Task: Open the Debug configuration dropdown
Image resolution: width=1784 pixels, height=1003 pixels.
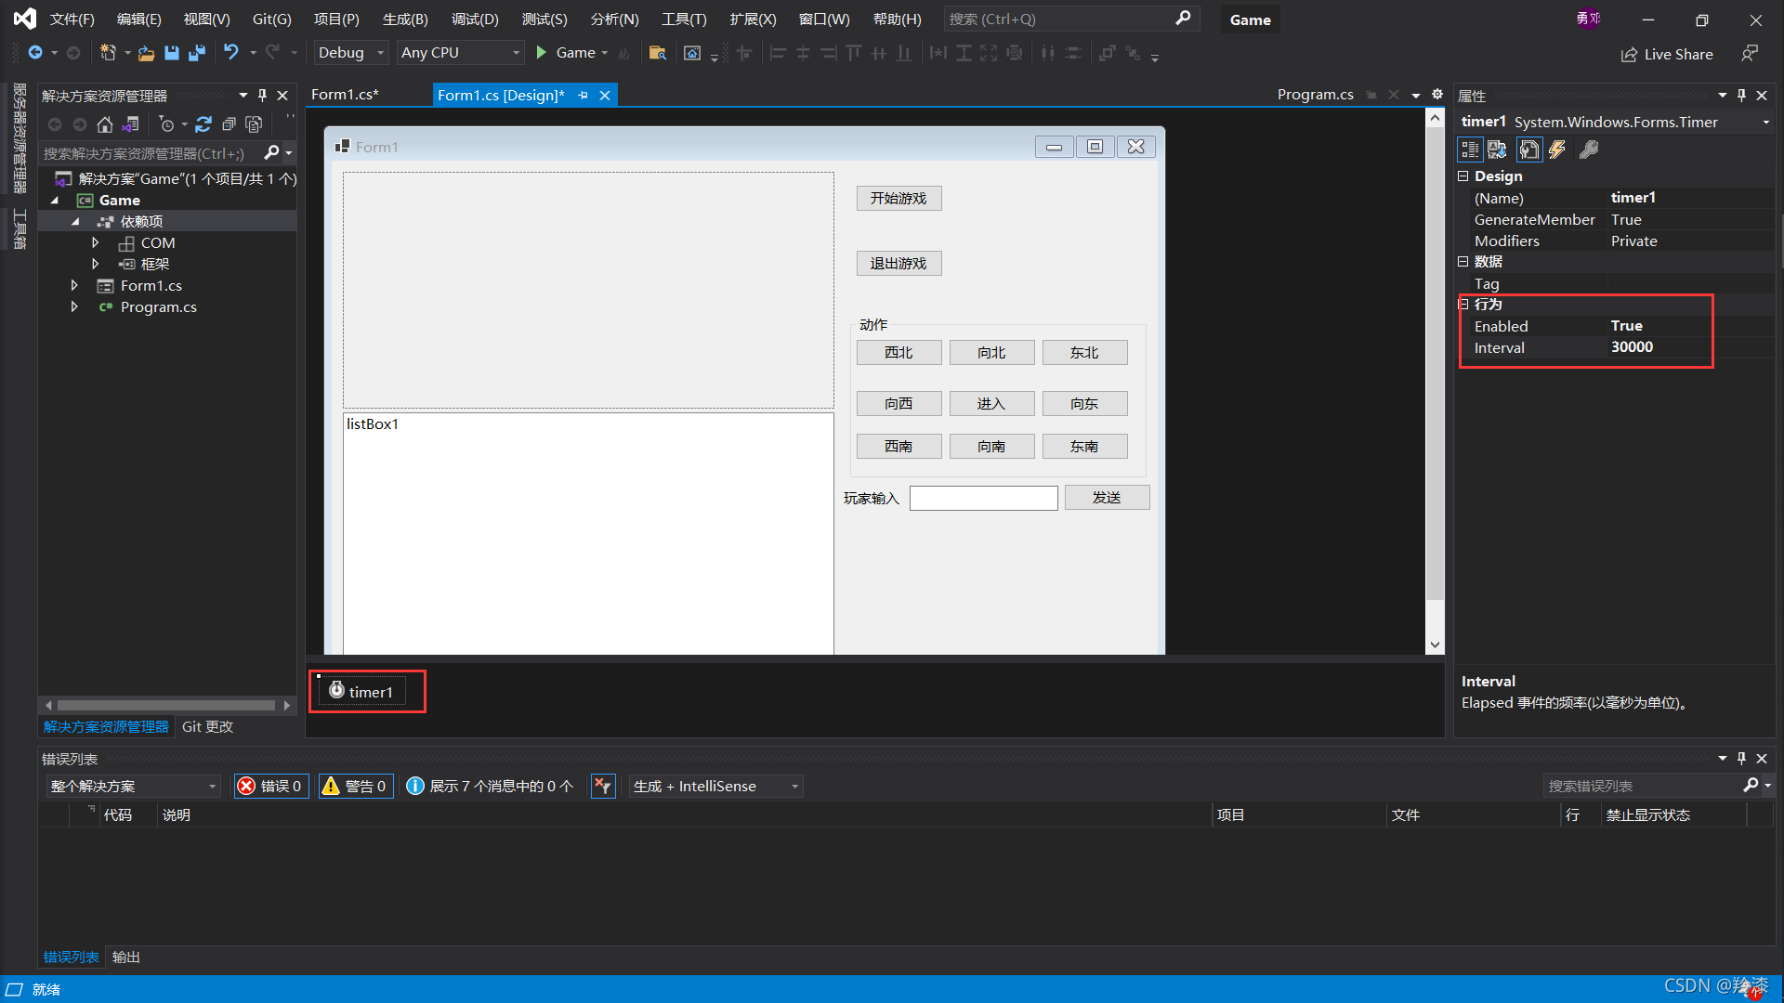Action: coord(350,53)
